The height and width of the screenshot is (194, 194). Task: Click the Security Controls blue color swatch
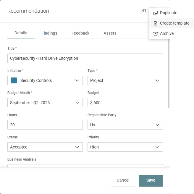14,80
